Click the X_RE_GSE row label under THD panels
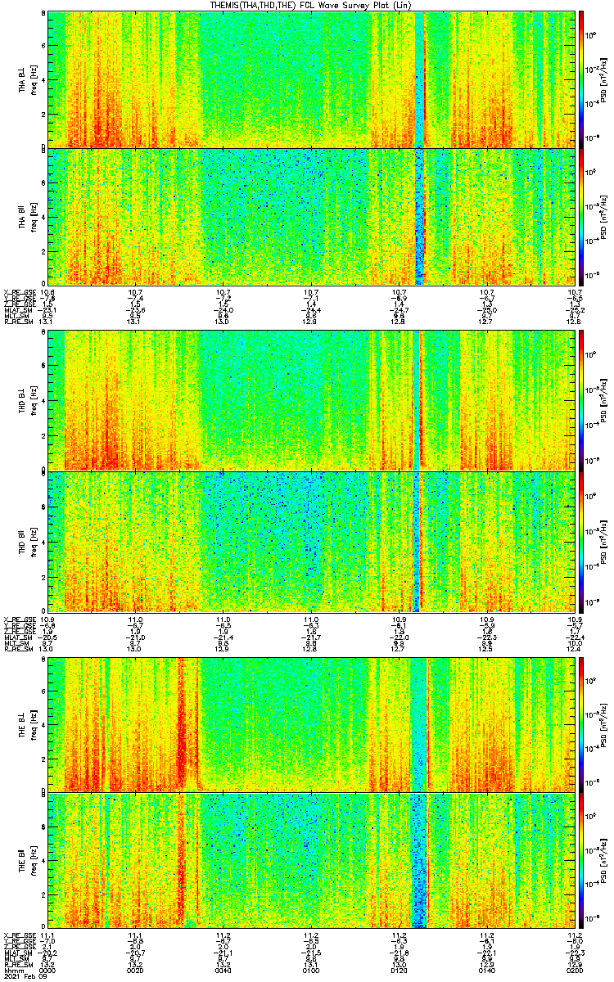The image size is (614, 982). point(20,618)
